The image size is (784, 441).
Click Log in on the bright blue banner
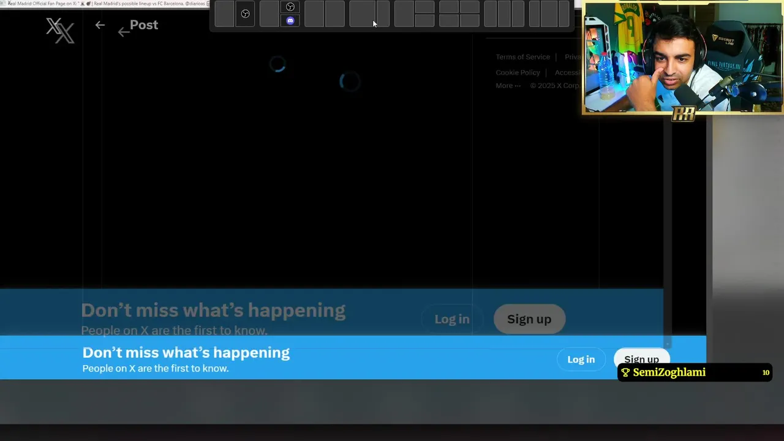coord(581,360)
